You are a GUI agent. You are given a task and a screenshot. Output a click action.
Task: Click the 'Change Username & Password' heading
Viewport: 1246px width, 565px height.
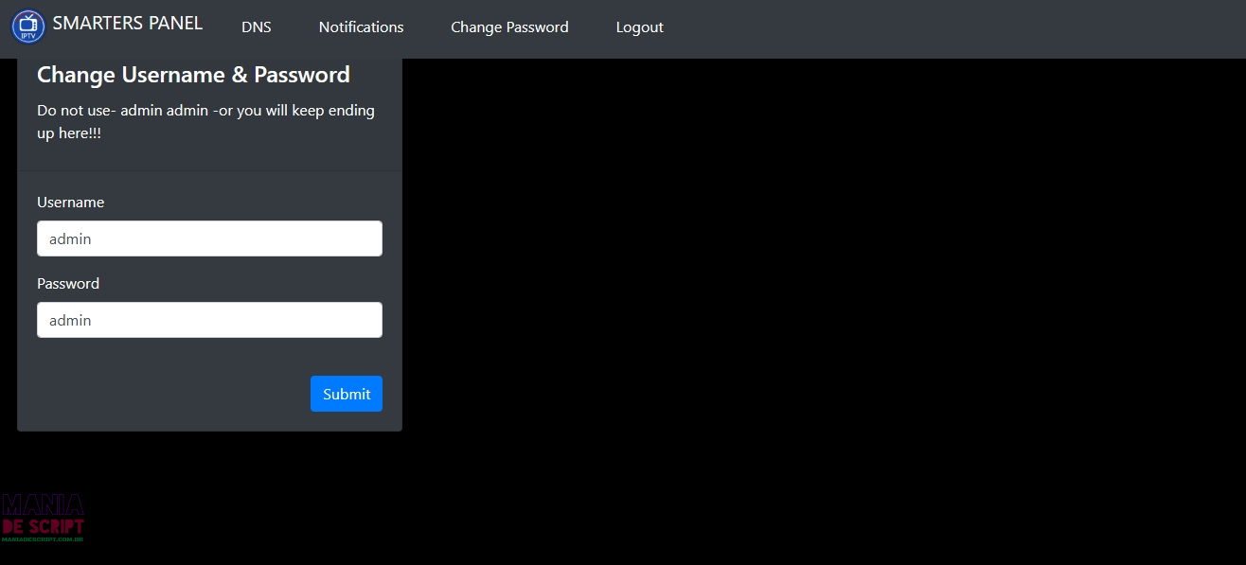click(193, 75)
